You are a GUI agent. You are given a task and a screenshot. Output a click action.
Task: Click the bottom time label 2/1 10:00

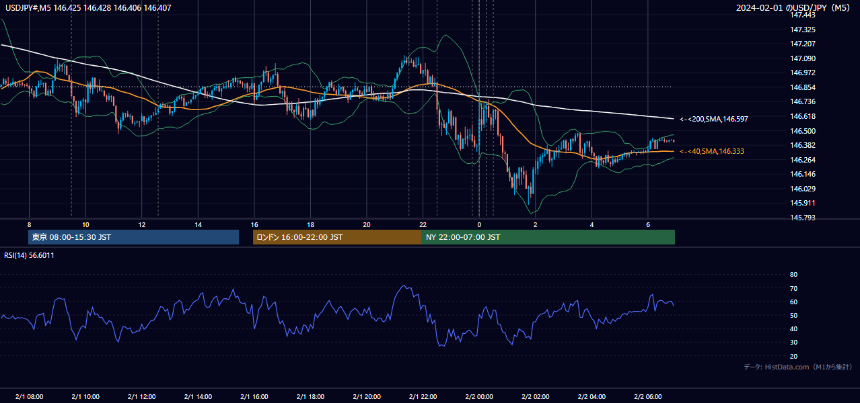tap(85, 396)
